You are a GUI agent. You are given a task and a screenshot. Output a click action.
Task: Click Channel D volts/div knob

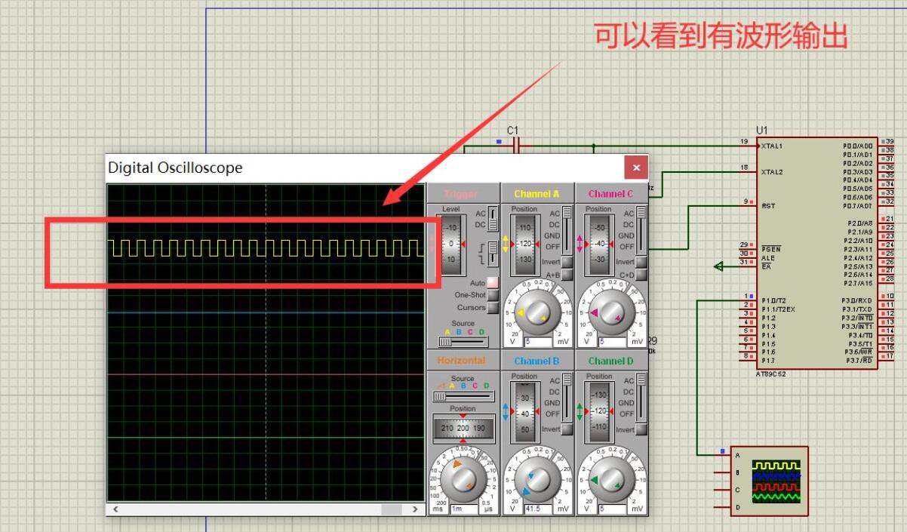pos(613,478)
